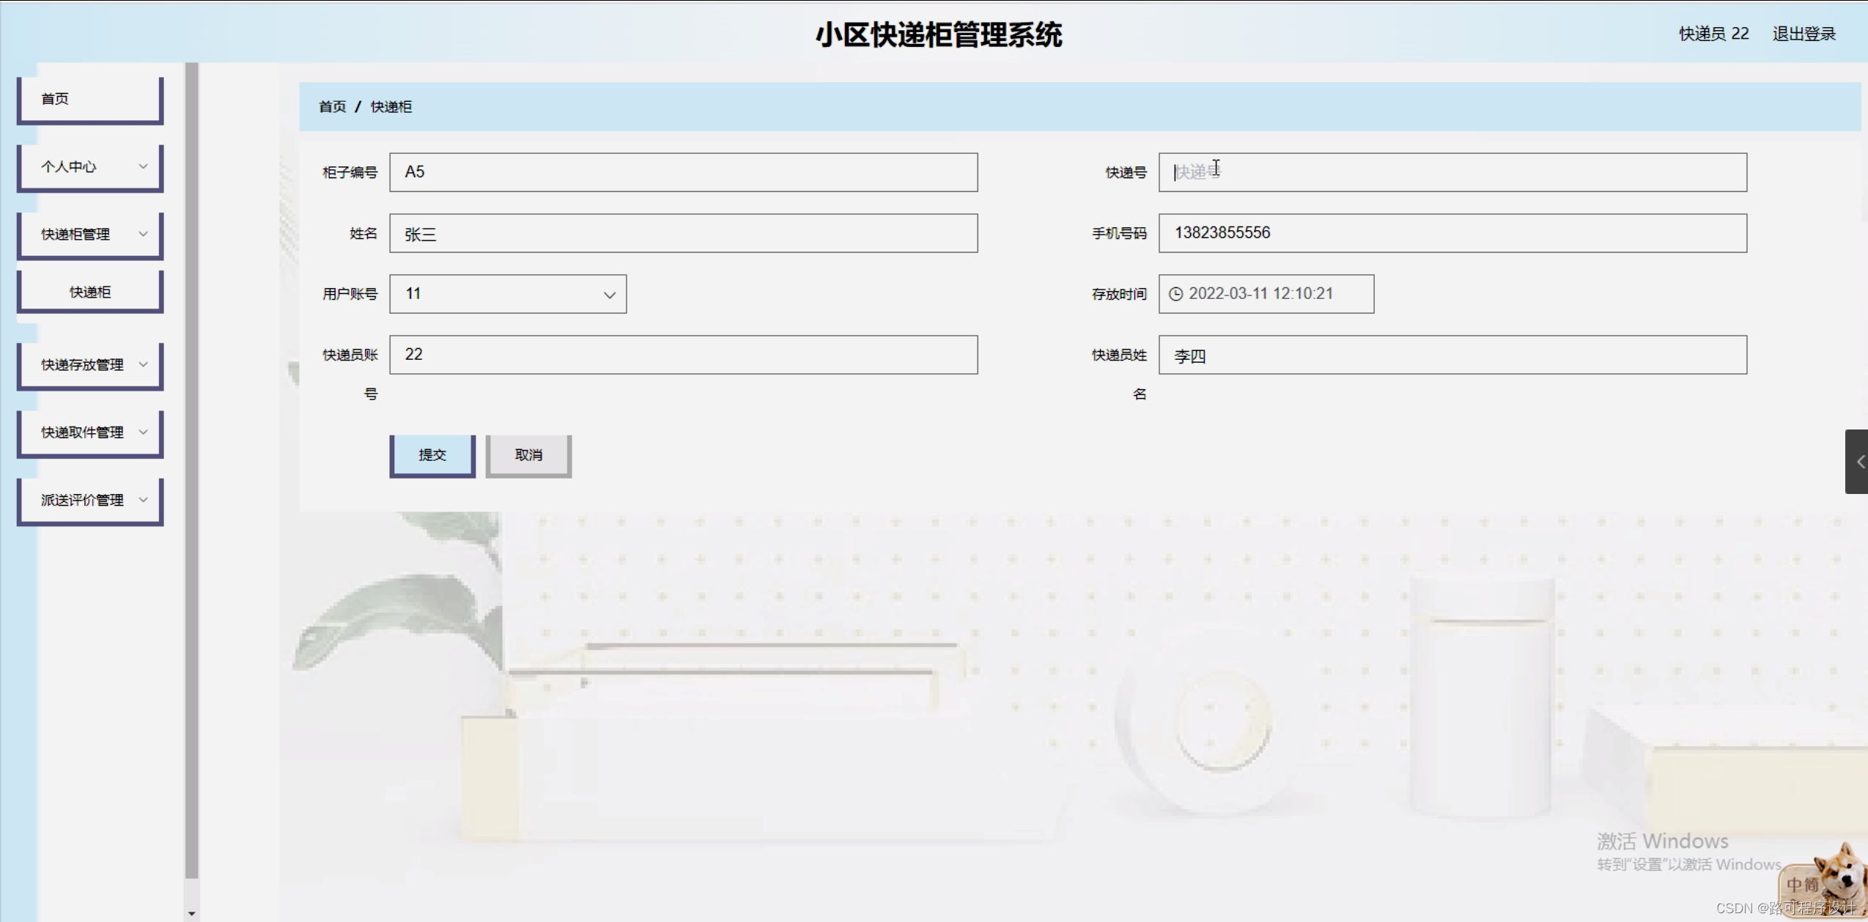Open the date picker via the clock icon
1868x922 pixels.
1177,293
